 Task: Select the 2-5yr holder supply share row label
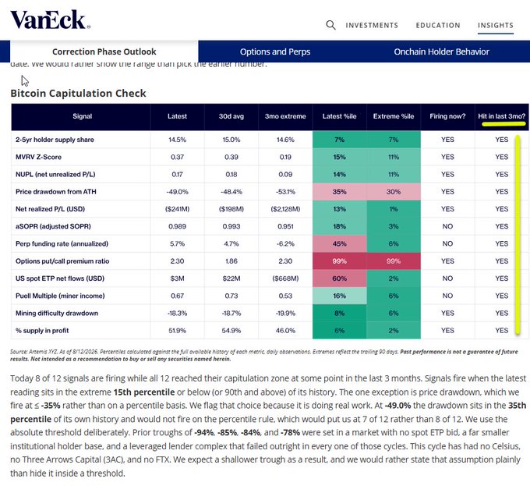(55, 140)
